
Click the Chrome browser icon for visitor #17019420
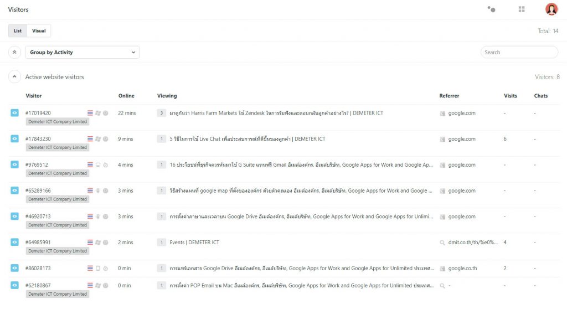(106, 113)
